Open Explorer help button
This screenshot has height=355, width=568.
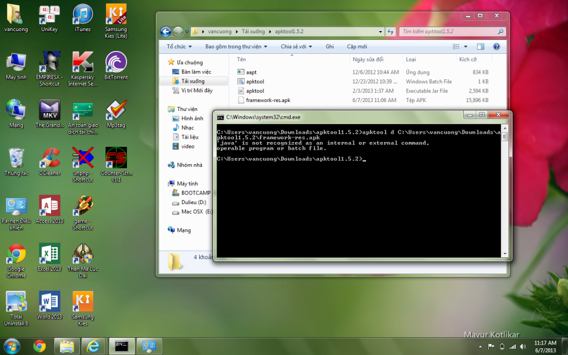click(496, 47)
